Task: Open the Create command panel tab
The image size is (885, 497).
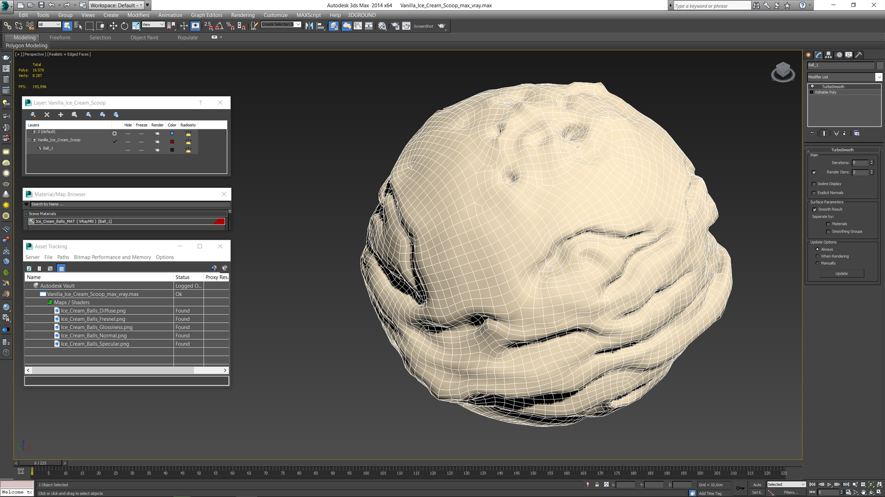Action: (x=808, y=55)
